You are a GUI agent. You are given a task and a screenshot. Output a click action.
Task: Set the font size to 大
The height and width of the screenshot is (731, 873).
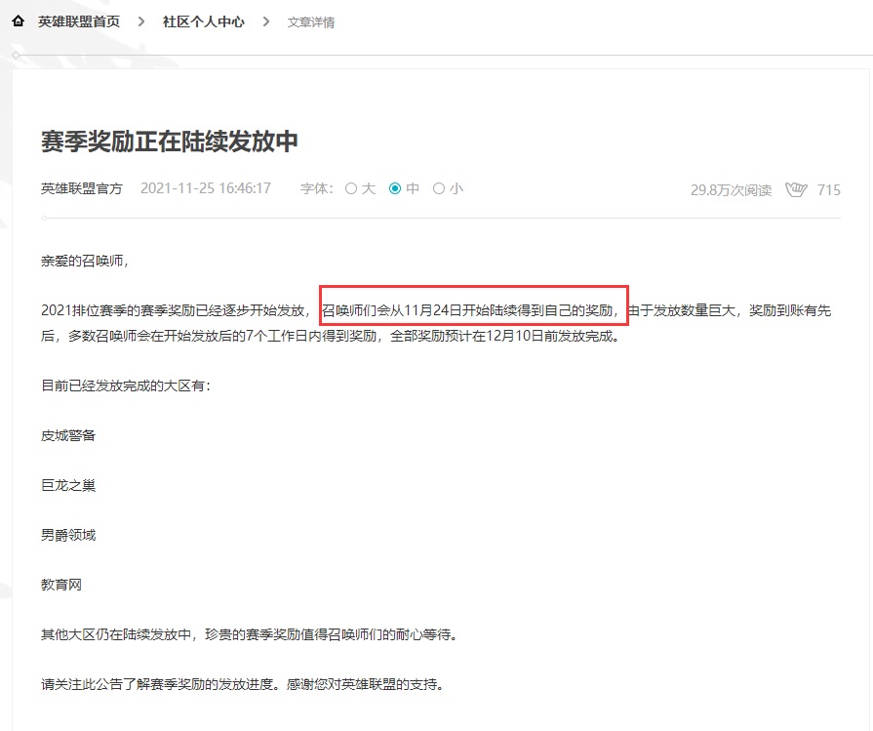(x=360, y=188)
